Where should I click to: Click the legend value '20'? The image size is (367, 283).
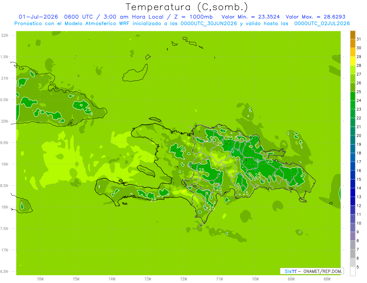(359, 136)
